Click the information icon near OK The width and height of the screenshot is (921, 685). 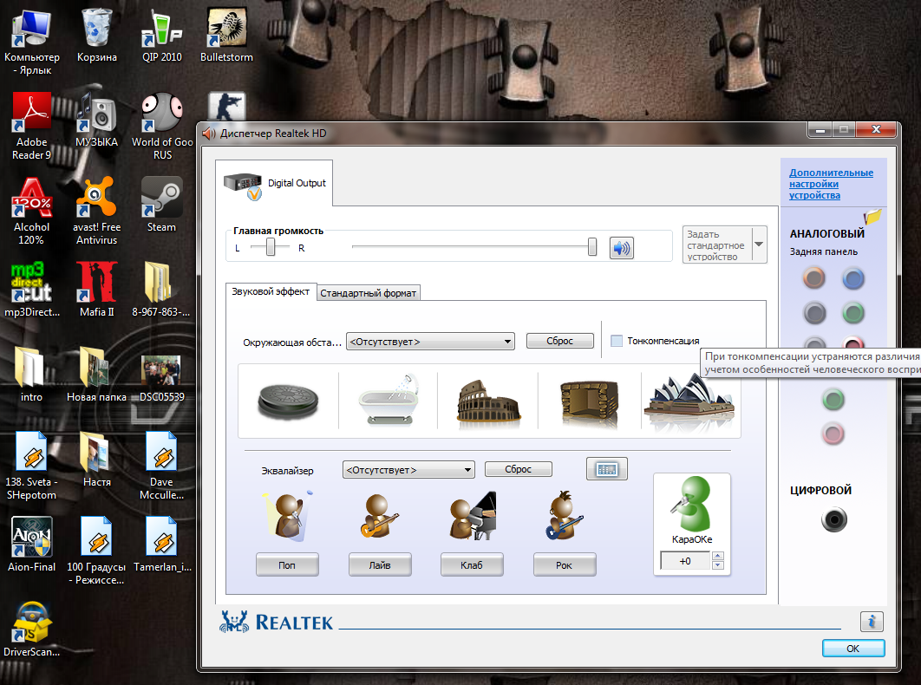(872, 621)
